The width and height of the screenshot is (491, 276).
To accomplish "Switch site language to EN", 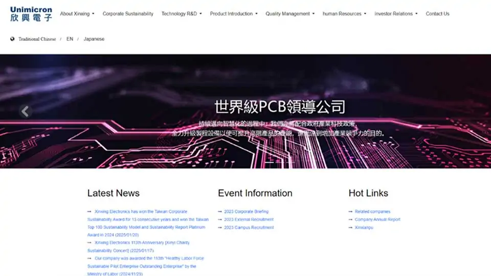I will (70, 39).
